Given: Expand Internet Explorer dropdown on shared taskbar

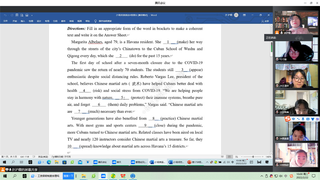Looking at the screenshot, I should 43,162.
